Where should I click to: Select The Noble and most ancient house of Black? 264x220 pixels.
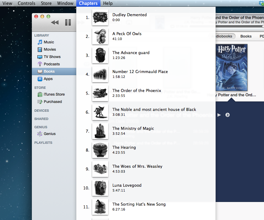(x=146, y=112)
